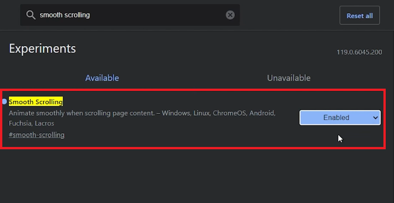Click the magnifier search icon
This screenshot has height=203, width=394.
click(x=31, y=15)
